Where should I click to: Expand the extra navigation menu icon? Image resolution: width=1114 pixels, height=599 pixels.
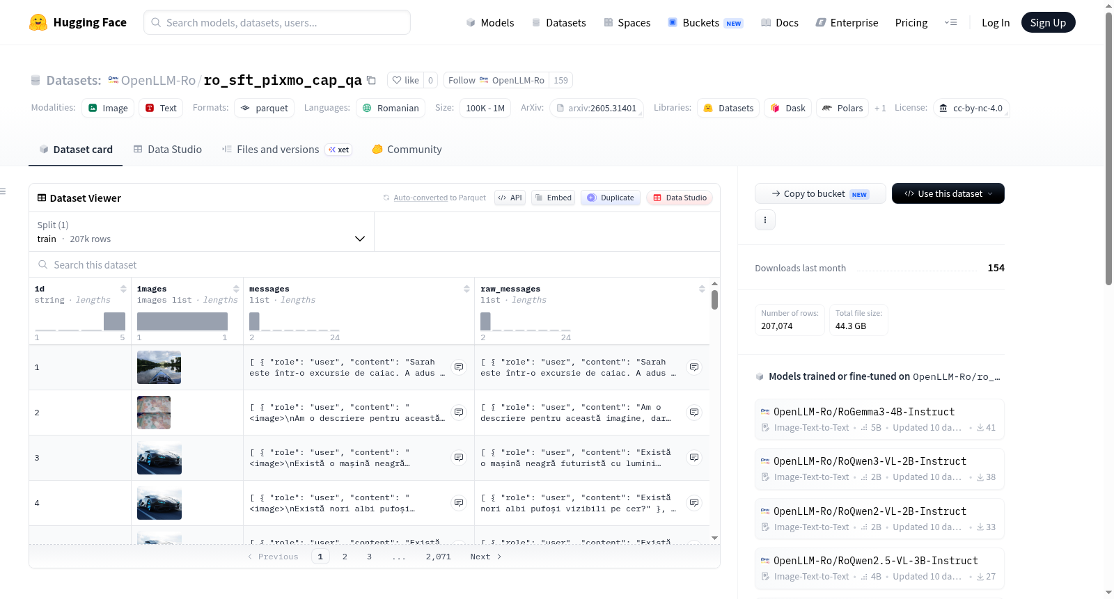pos(950,22)
